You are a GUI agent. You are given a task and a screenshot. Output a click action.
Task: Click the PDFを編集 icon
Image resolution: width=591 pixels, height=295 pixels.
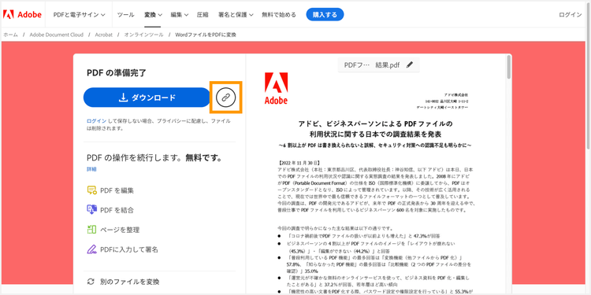pos(92,190)
